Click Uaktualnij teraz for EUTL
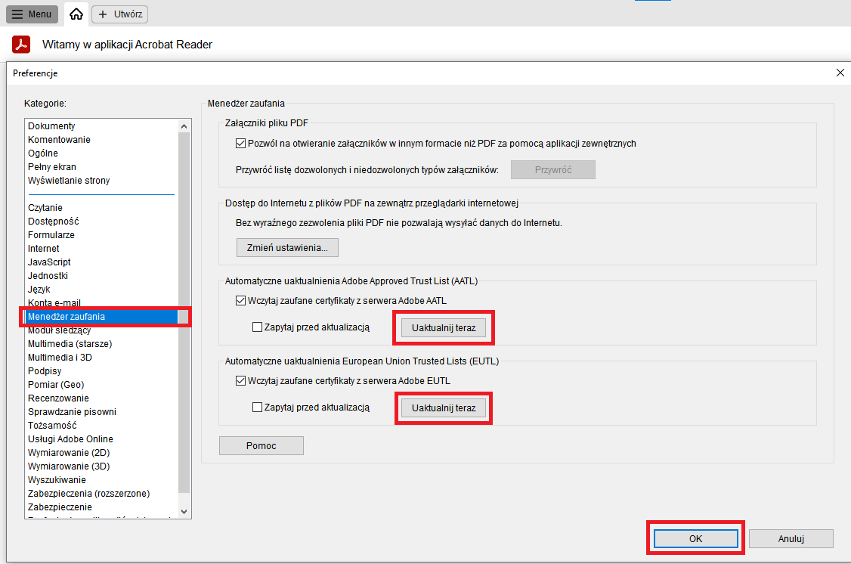This screenshot has width=851, height=564. pos(444,408)
